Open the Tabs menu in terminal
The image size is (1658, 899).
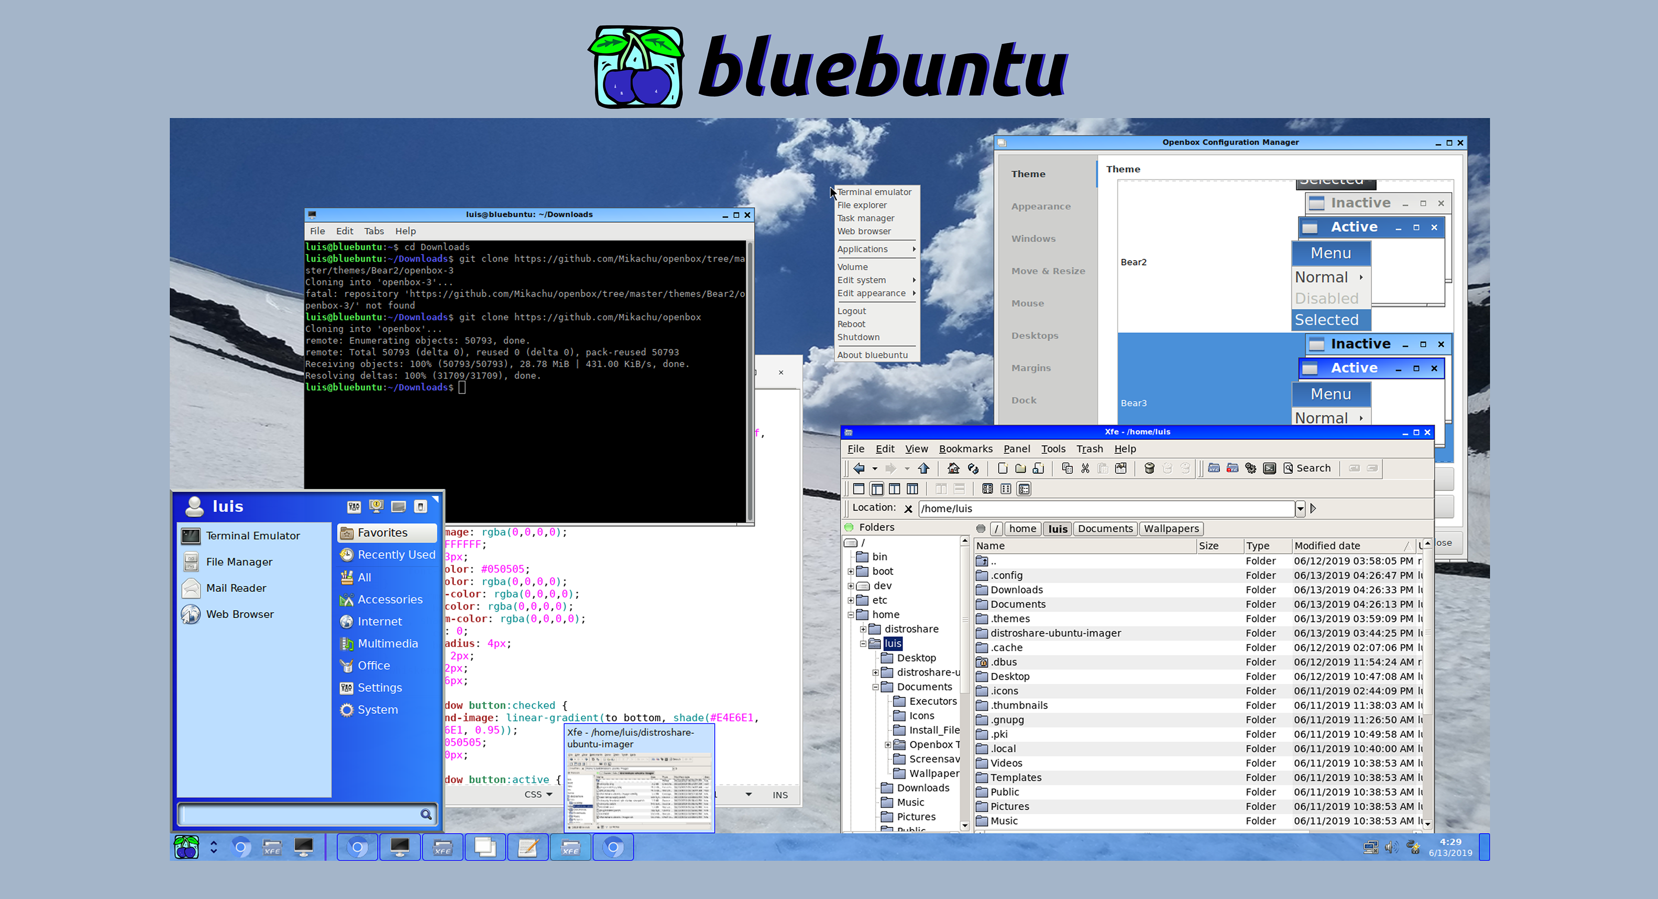tap(374, 231)
